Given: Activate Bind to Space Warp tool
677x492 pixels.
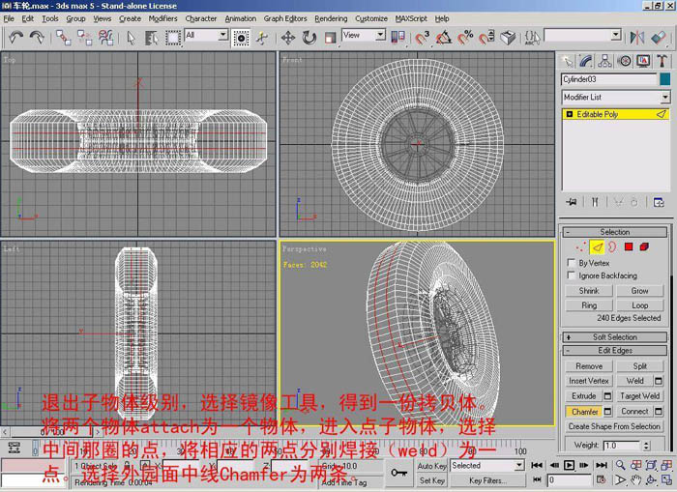Looking at the screenshot, I should [x=105, y=38].
